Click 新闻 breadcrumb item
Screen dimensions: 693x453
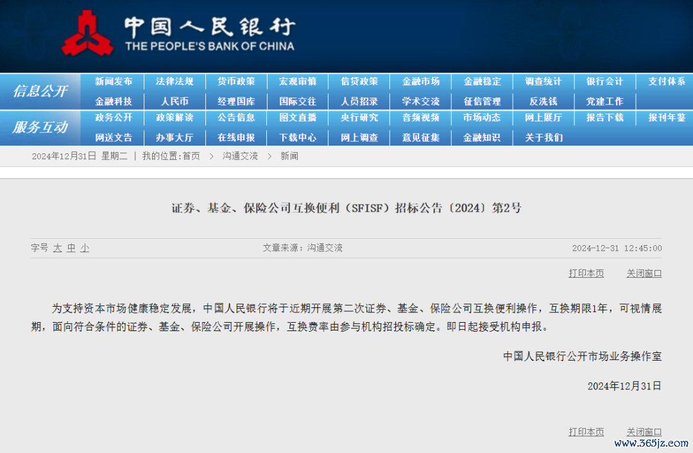click(289, 156)
